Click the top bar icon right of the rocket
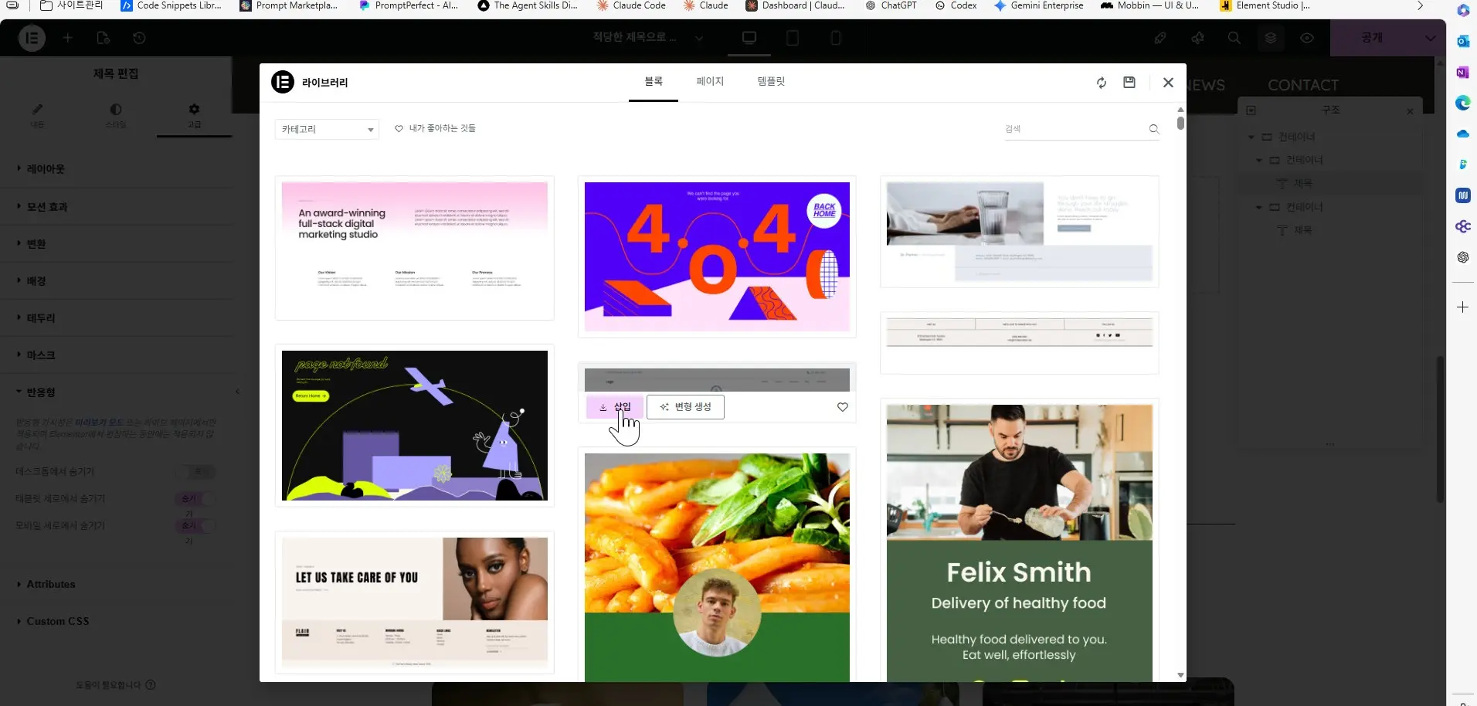Image resolution: width=1477 pixels, height=706 pixels. 1197,38
